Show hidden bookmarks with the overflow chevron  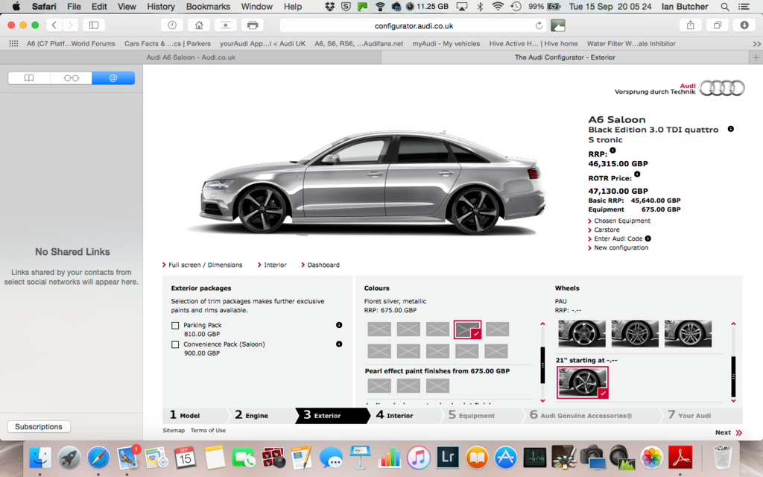pos(757,43)
